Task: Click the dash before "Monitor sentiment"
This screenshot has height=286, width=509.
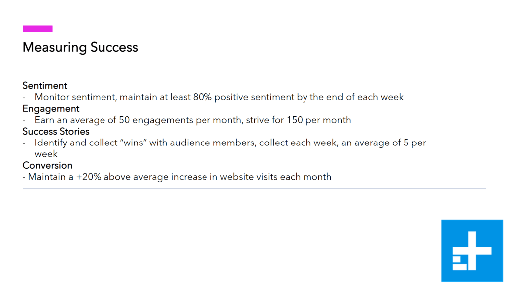Action: pyautogui.click(x=24, y=97)
